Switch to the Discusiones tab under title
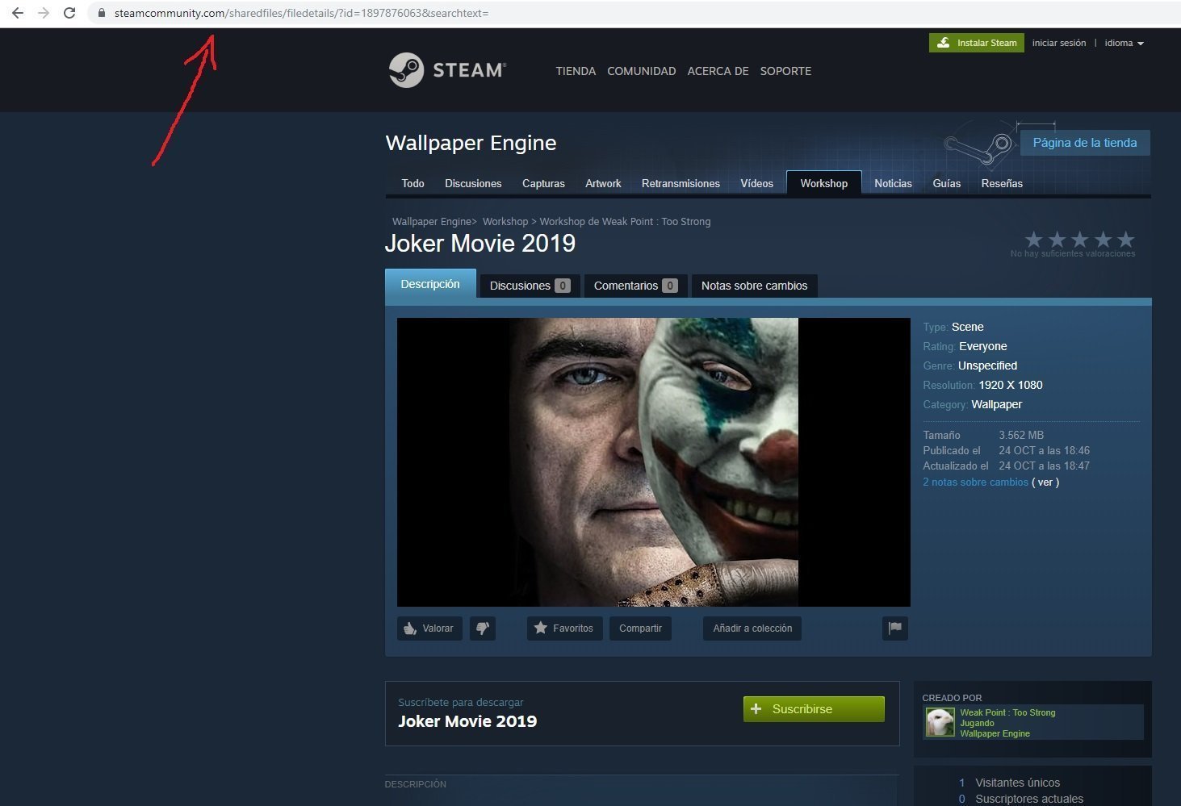The image size is (1181, 806). (529, 286)
